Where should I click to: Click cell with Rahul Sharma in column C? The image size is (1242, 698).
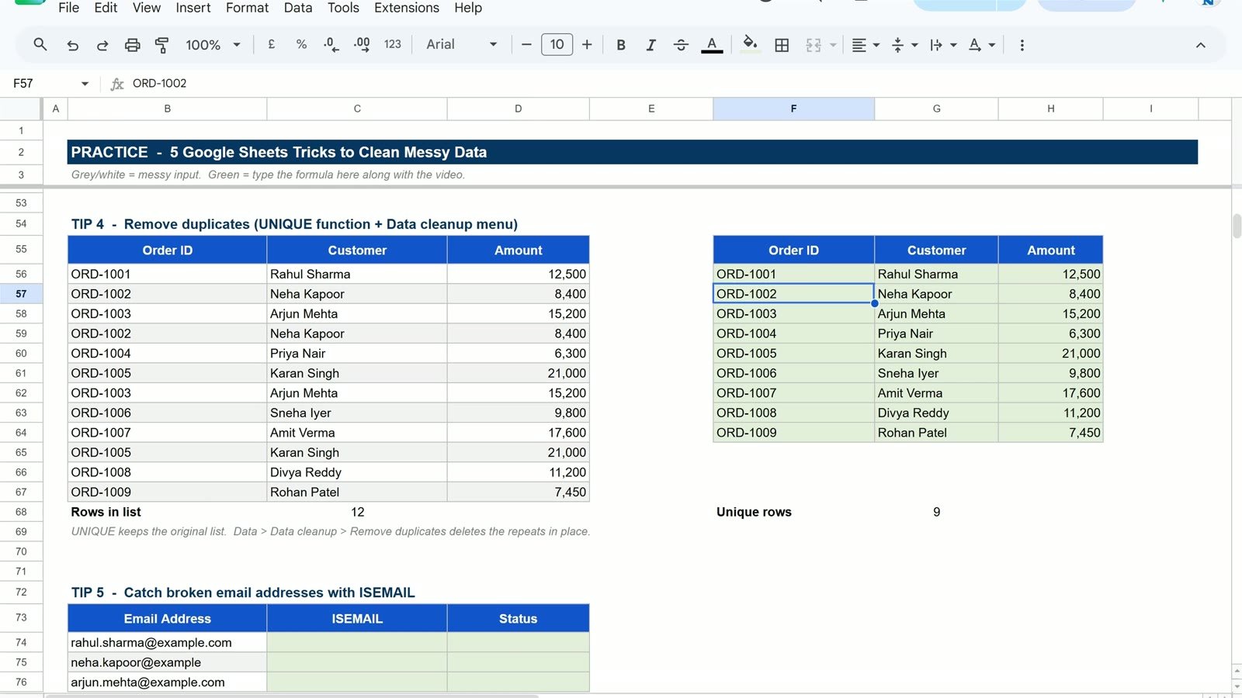click(x=357, y=274)
